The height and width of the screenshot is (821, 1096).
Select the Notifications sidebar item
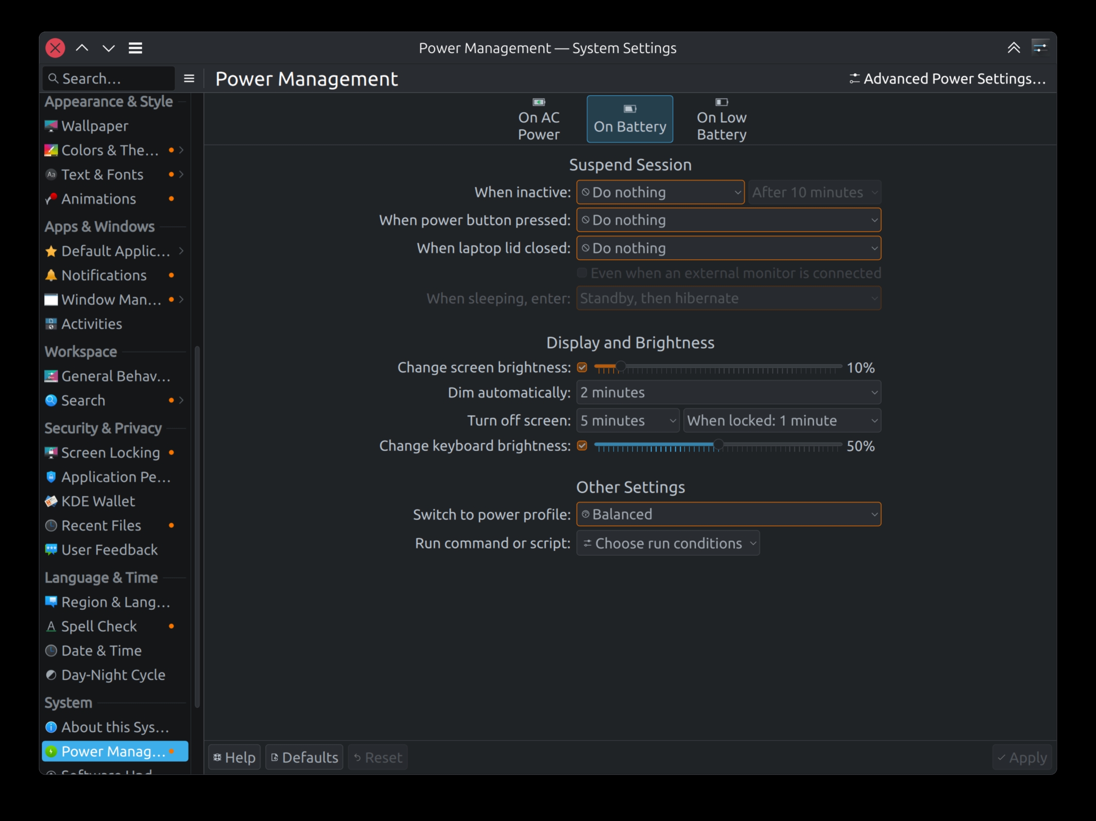(x=103, y=275)
